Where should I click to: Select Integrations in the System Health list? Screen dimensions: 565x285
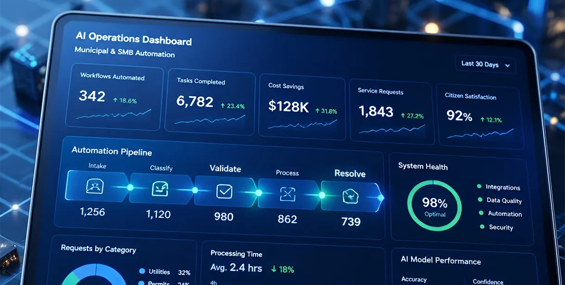pyautogui.click(x=499, y=187)
